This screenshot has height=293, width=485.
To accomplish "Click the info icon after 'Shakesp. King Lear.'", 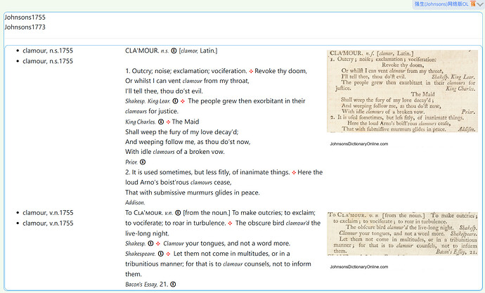I will [x=176, y=101].
